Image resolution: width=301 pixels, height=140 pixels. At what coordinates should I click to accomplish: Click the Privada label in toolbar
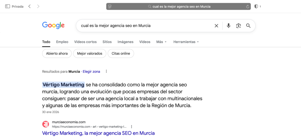click(x=18, y=6)
